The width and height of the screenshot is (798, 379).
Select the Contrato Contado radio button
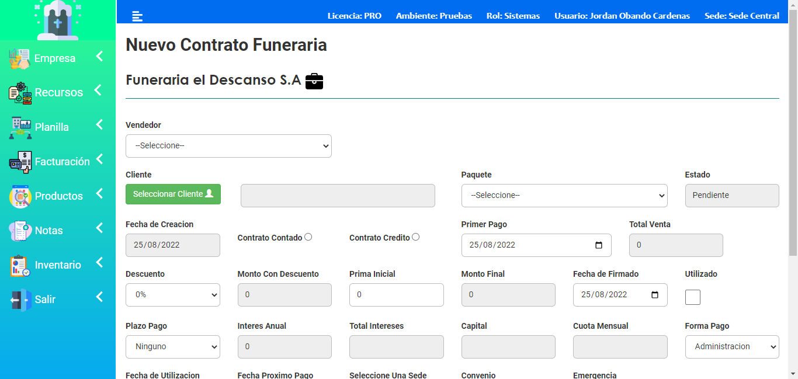click(x=308, y=237)
